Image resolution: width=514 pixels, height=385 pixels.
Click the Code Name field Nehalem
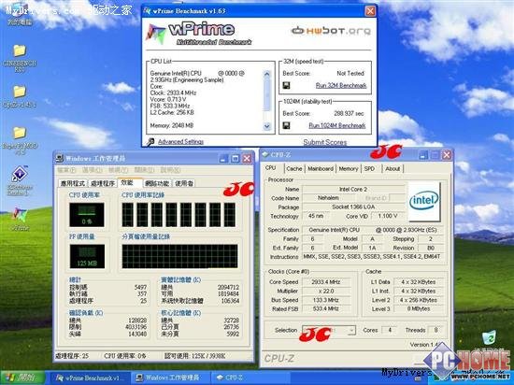pos(328,198)
